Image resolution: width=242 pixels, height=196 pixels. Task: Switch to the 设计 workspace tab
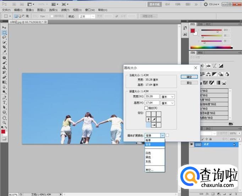167,4
